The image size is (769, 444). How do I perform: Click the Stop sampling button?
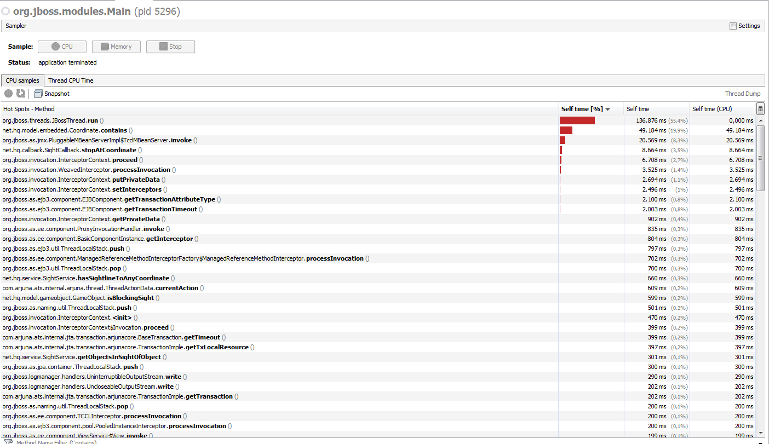click(x=170, y=47)
